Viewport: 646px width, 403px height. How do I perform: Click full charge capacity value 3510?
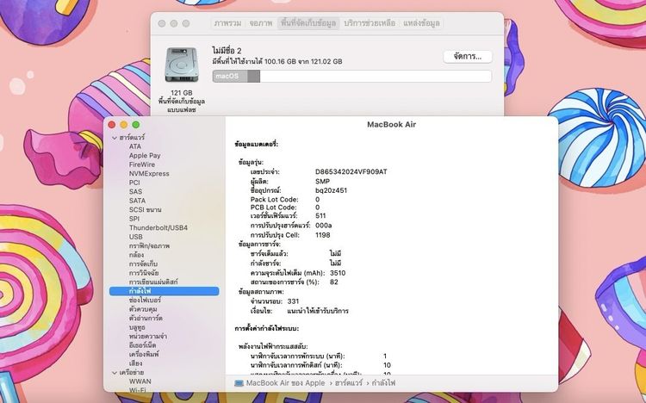point(338,273)
